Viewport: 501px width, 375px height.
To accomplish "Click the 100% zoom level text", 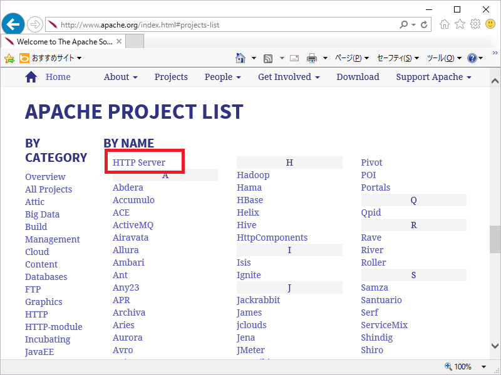I will coord(463,367).
